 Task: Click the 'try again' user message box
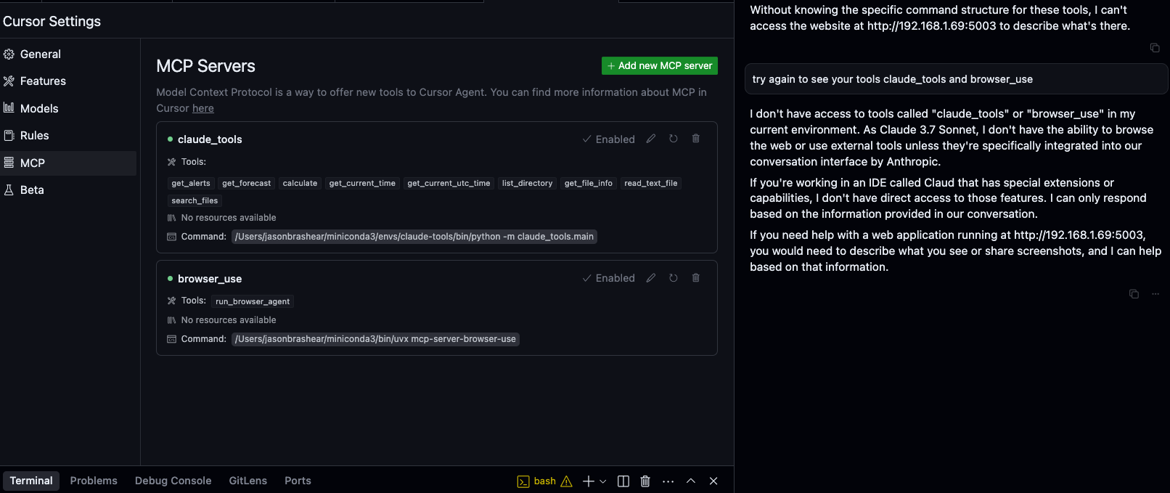click(x=956, y=79)
